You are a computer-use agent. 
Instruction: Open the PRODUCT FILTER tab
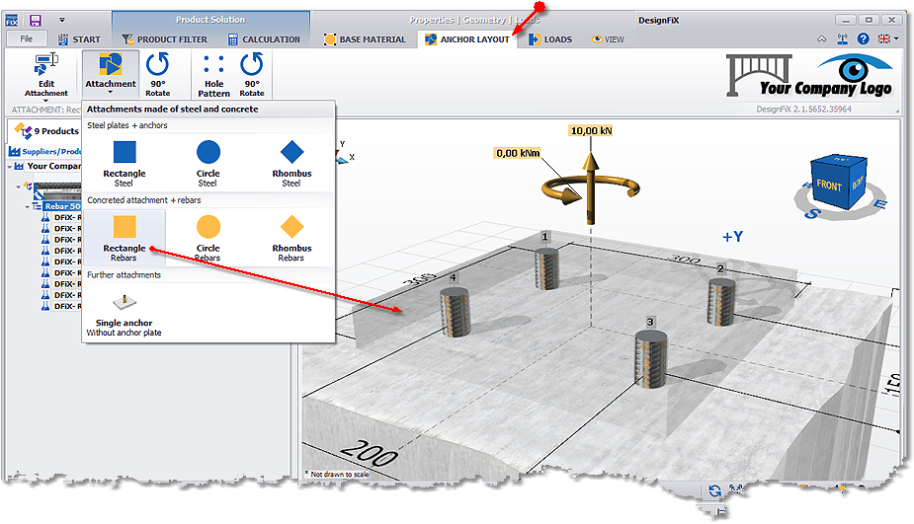coord(164,39)
